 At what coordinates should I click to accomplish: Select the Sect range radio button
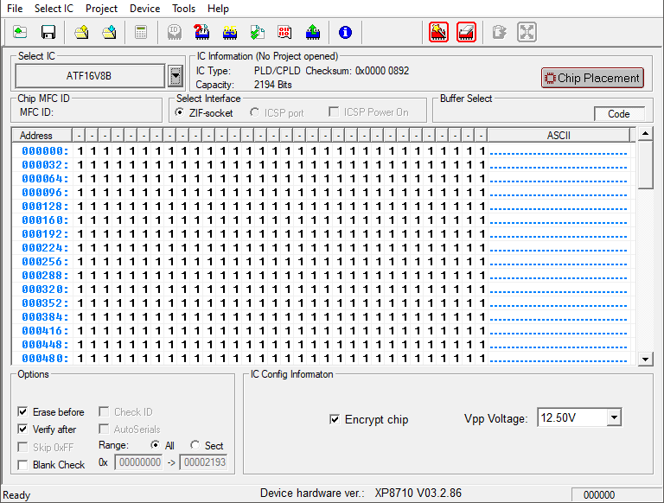(x=195, y=445)
